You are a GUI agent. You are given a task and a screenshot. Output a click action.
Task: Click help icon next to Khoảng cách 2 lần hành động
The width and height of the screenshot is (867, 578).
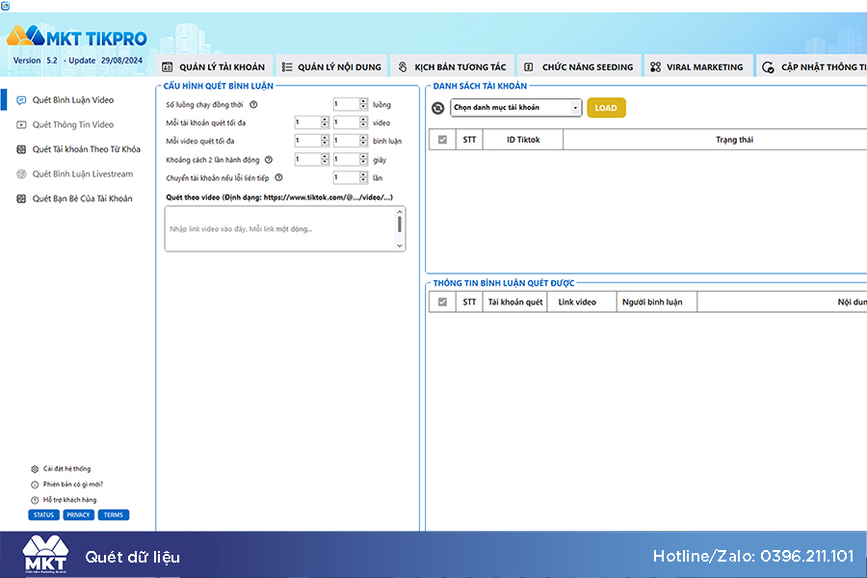tap(268, 160)
